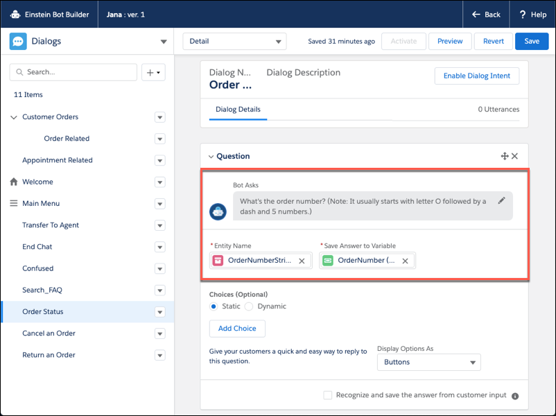556x416 pixels.
Task: Select the Transfer To Agent dialog
Action: click(51, 225)
